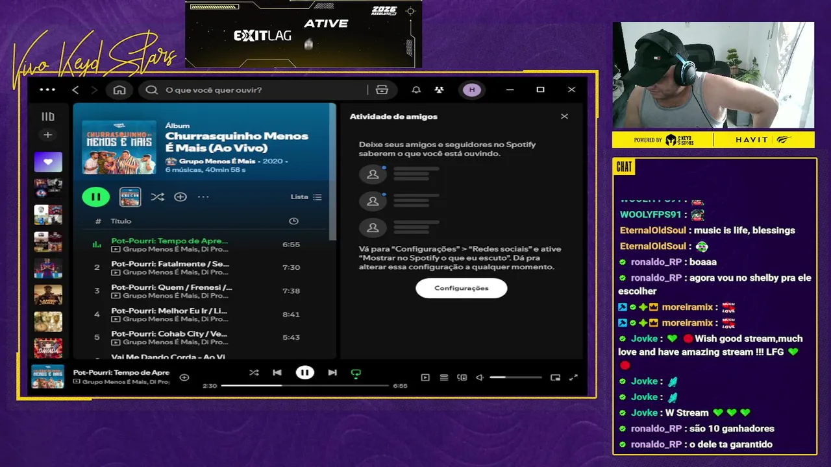The image size is (831, 467).
Task: Open the connect to a device icon
Action: coord(462,377)
